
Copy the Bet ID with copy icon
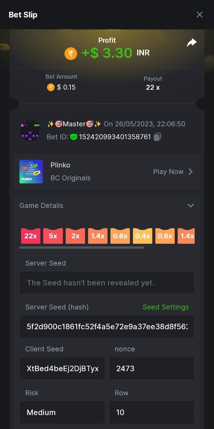point(158,137)
